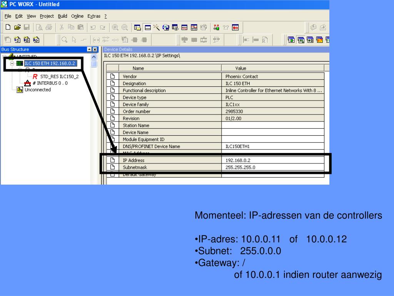394x296 pixels.
Task: Click the Redo arrow icon
Action: (x=102, y=27)
